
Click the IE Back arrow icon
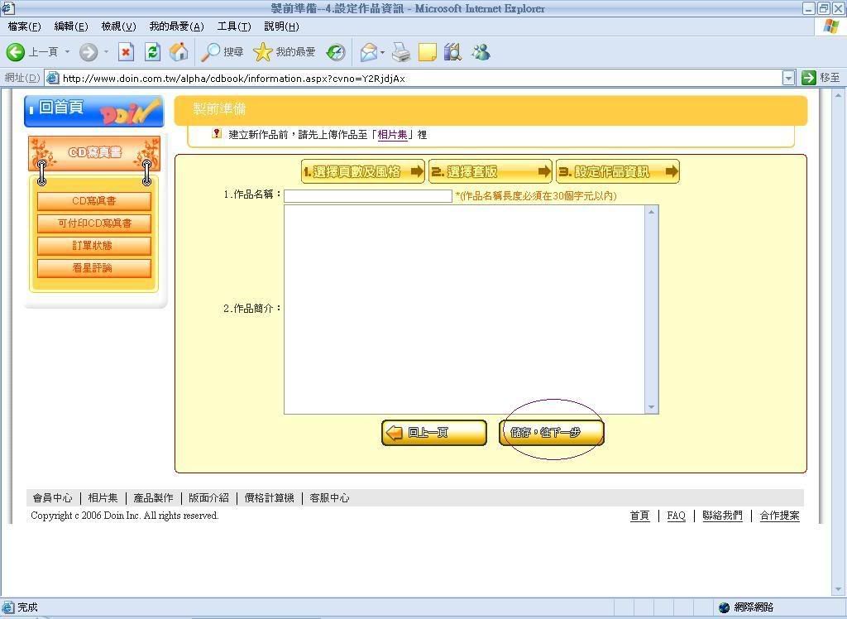(16, 52)
